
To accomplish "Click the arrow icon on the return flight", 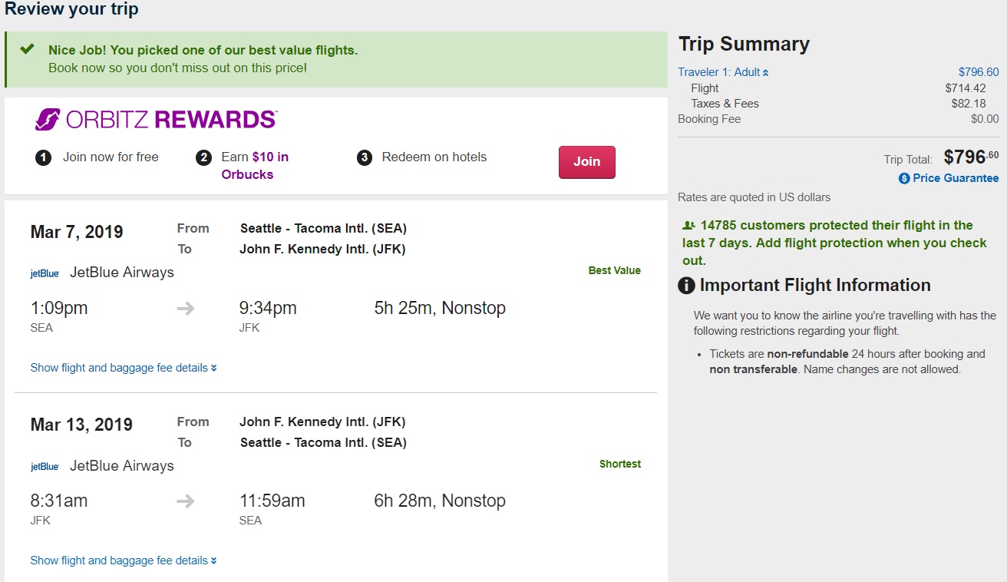I will (x=186, y=501).
